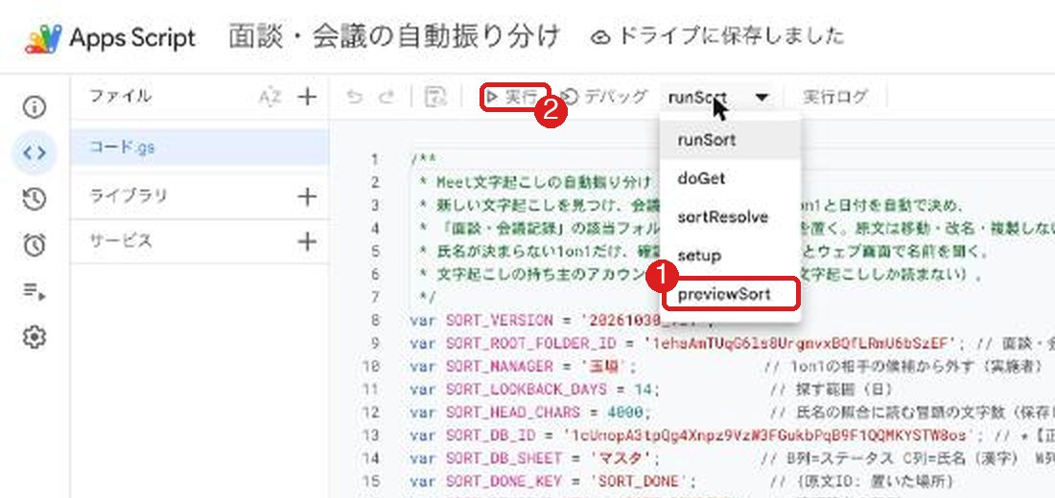1055x498 pixels.
Task: Click line number 8 in gutter
Action: 375,321
